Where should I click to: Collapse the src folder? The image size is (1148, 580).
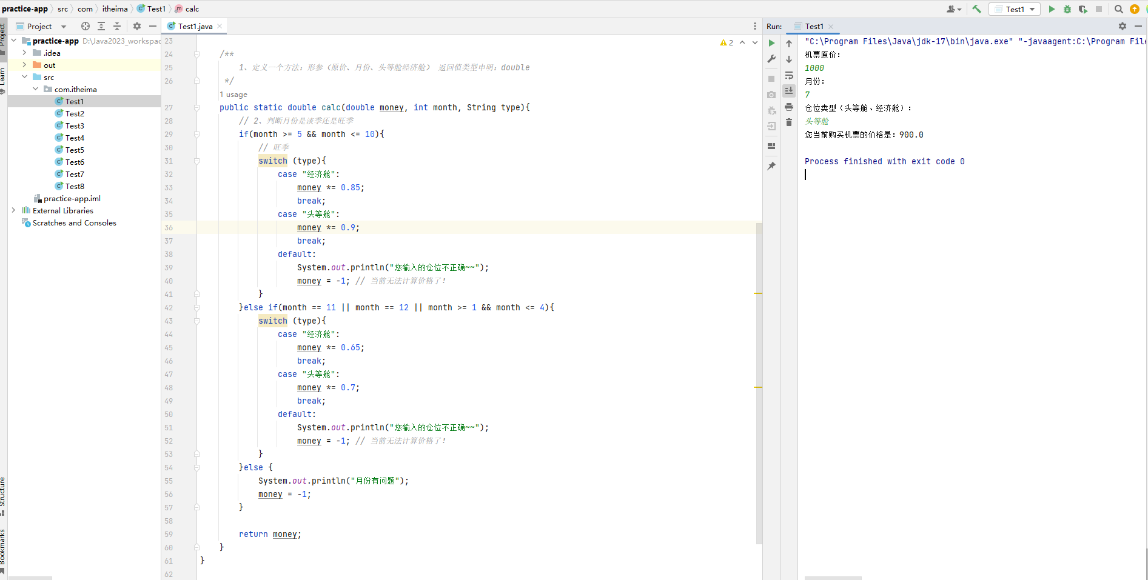tap(25, 77)
